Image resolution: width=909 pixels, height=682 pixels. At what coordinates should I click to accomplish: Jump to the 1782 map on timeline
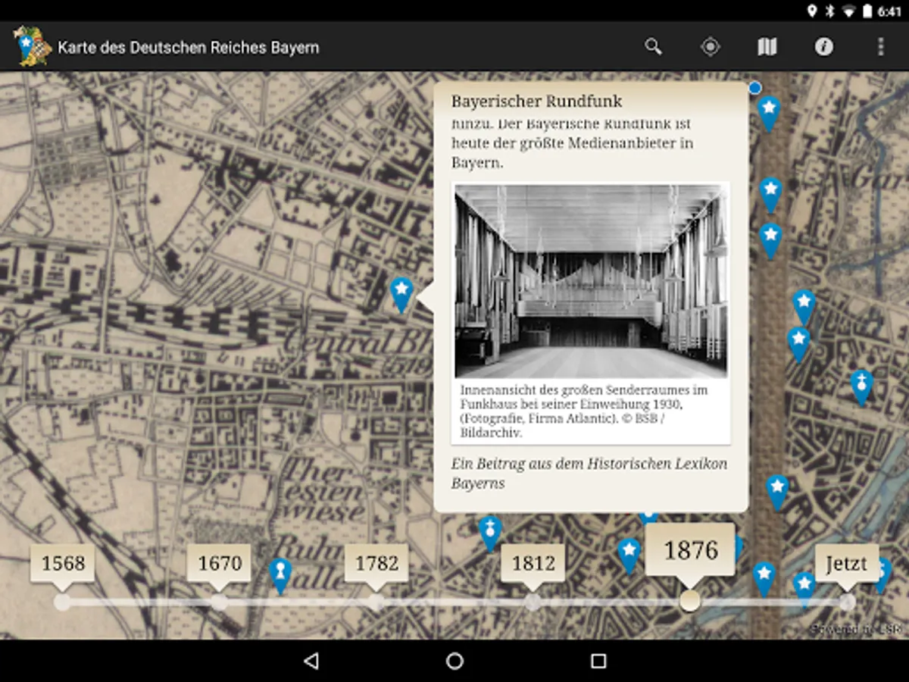(376, 563)
